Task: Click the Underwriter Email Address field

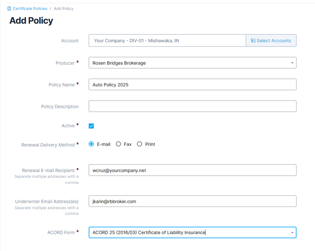Action: pos(192,201)
